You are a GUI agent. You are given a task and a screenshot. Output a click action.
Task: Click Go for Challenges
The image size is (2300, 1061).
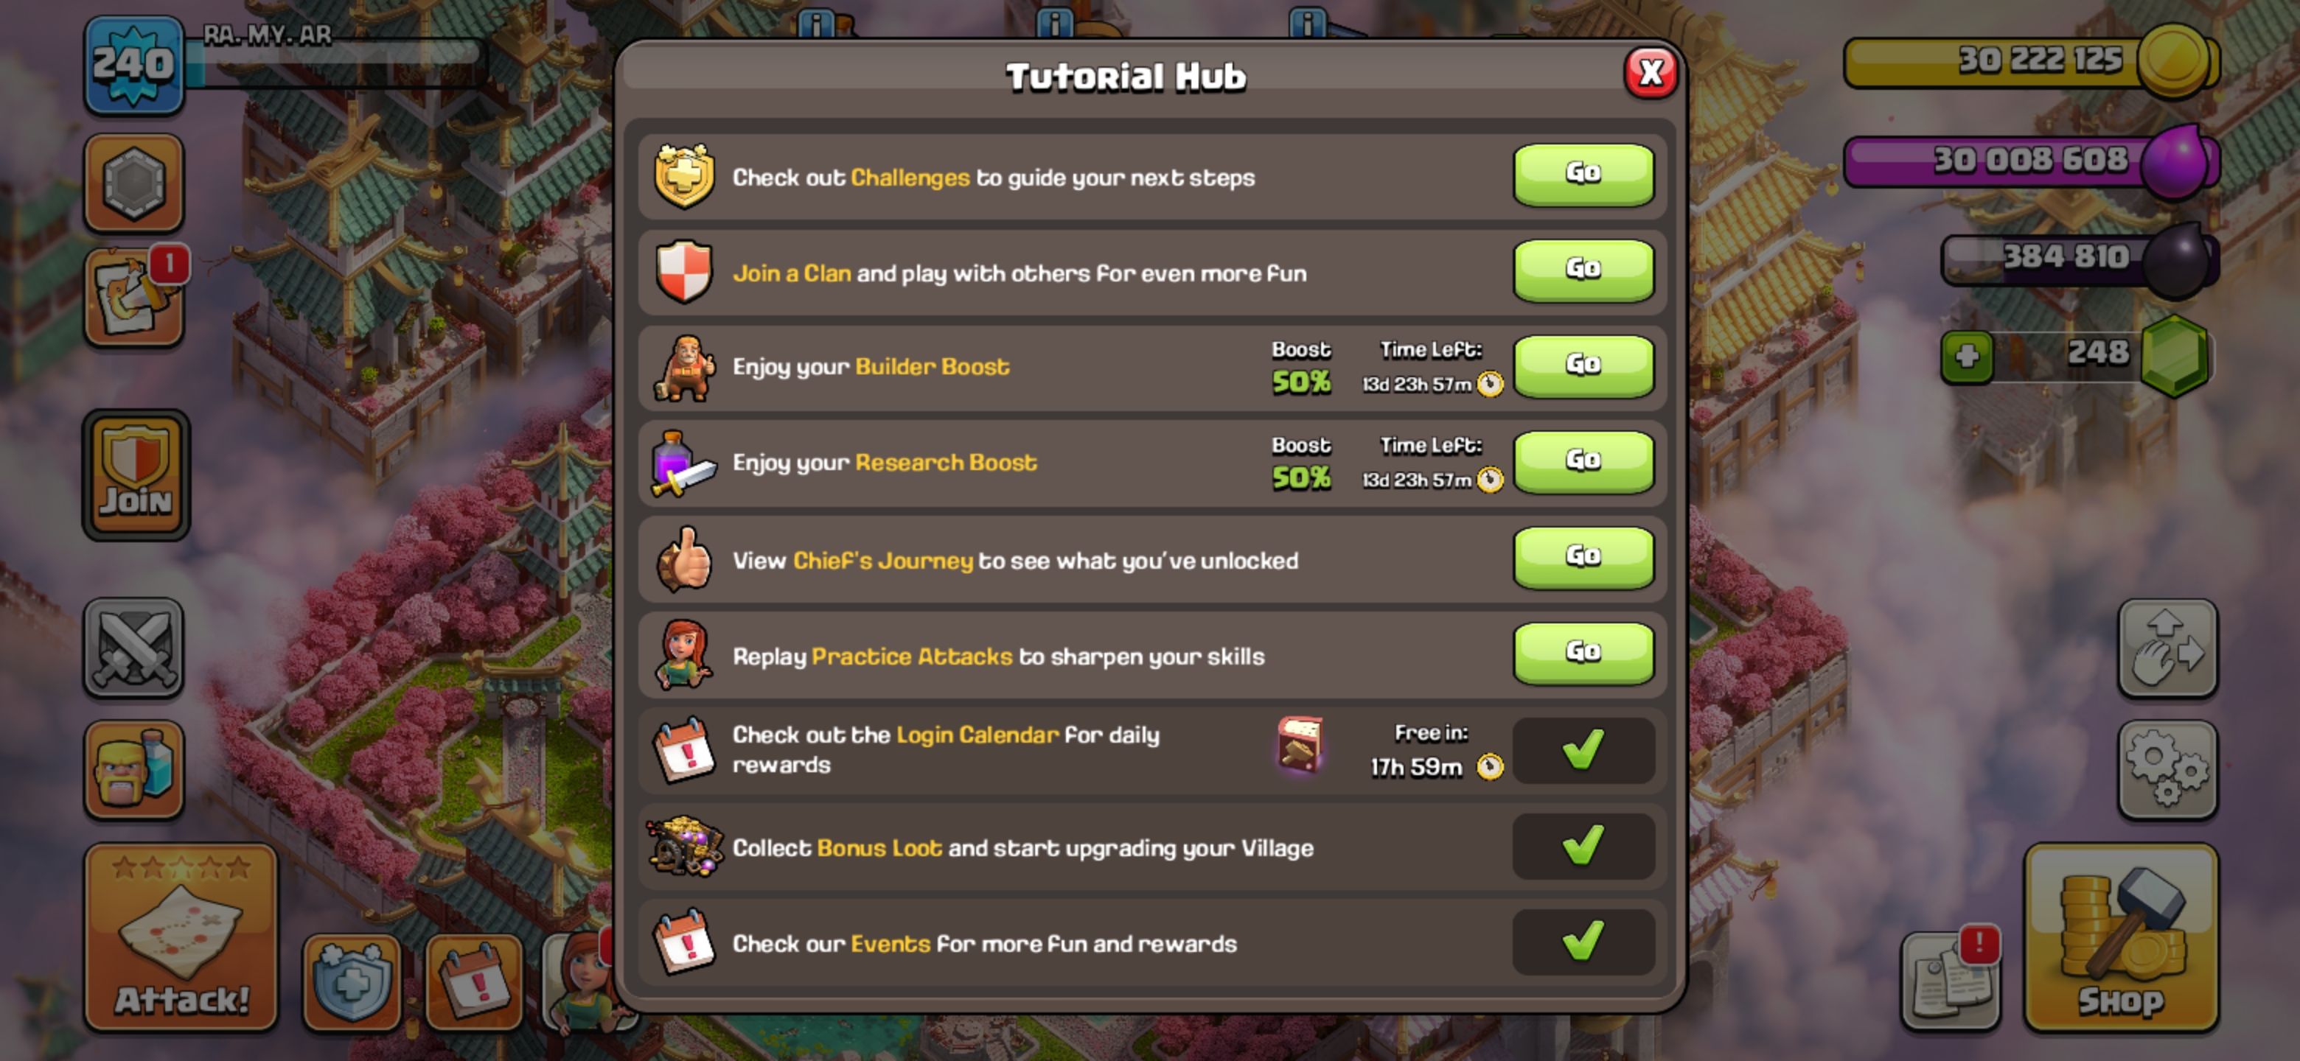pyautogui.click(x=1583, y=174)
